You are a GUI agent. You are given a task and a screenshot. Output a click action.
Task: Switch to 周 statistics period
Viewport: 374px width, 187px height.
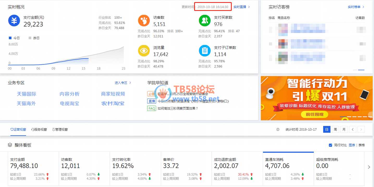point(335,129)
